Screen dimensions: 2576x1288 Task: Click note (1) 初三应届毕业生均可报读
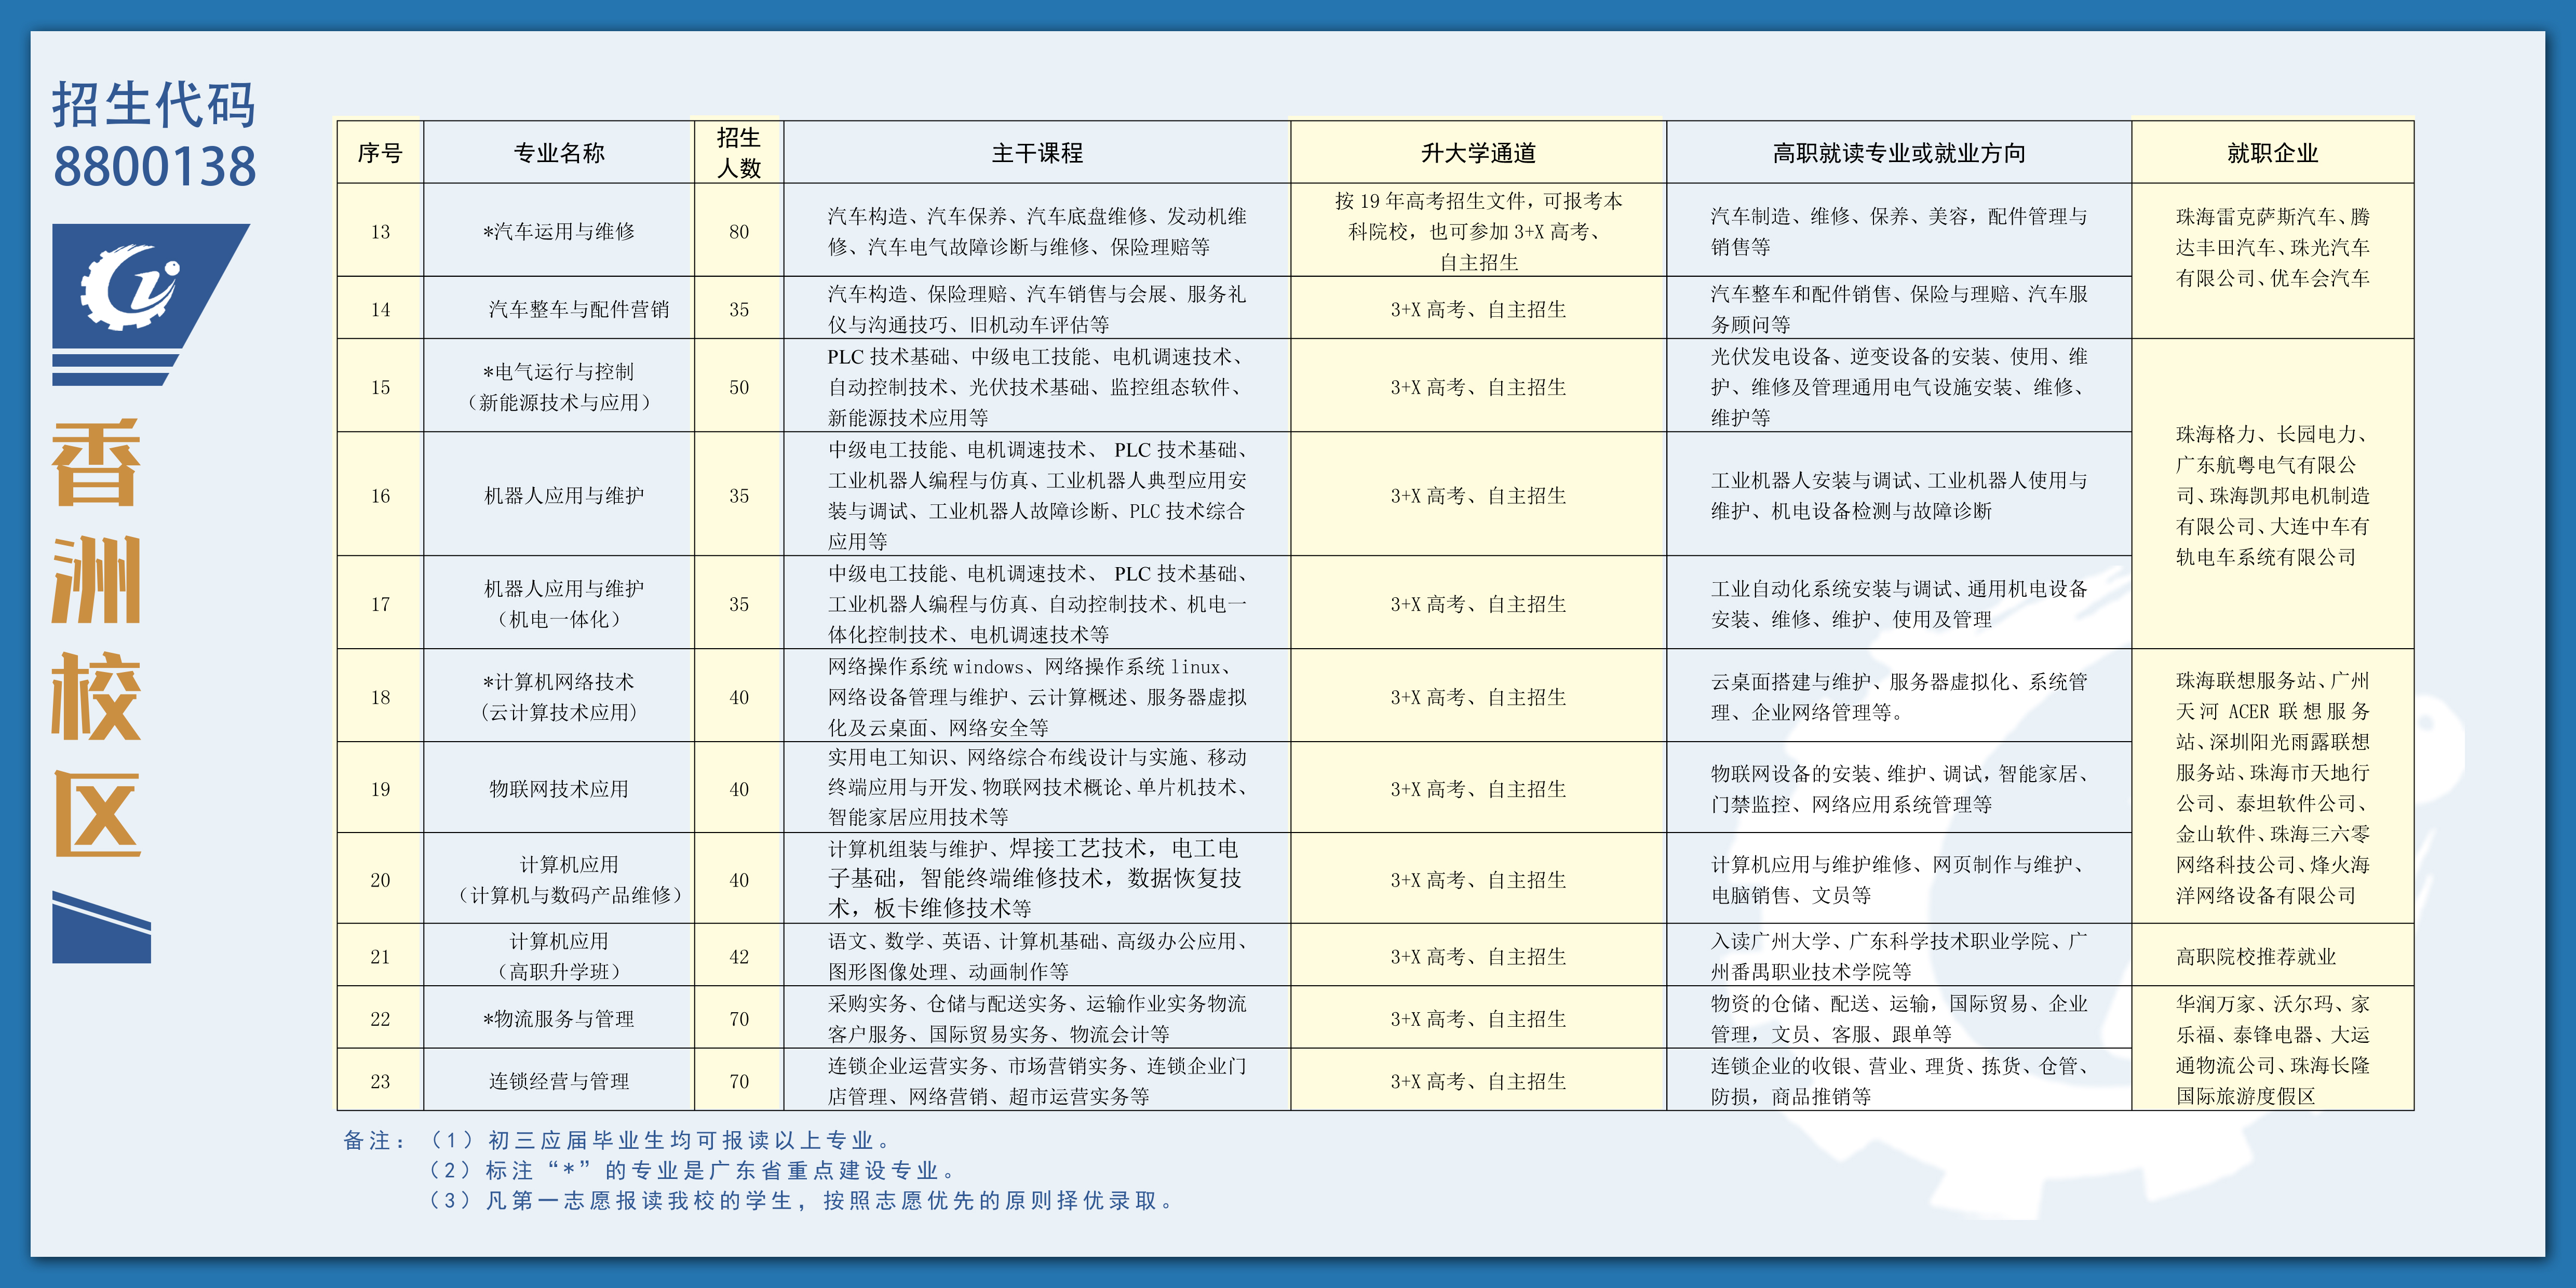click(x=661, y=1140)
